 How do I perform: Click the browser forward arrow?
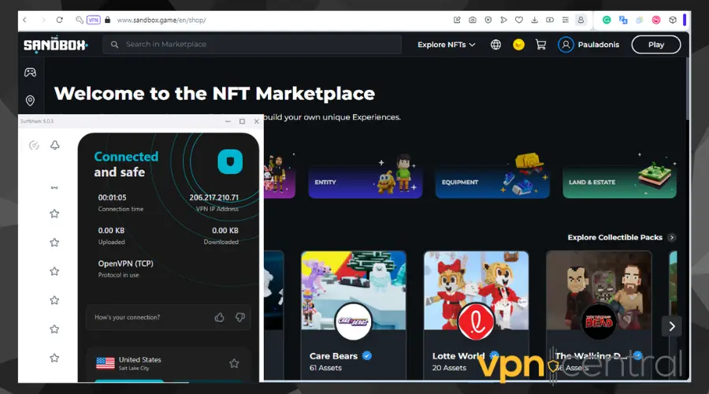43,20
